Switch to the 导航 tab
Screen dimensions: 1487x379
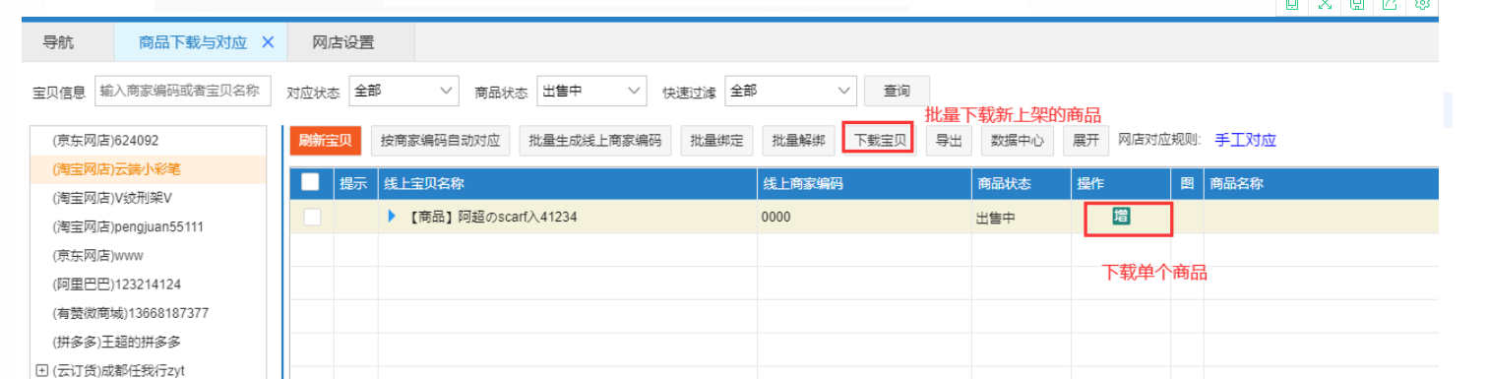58,42
